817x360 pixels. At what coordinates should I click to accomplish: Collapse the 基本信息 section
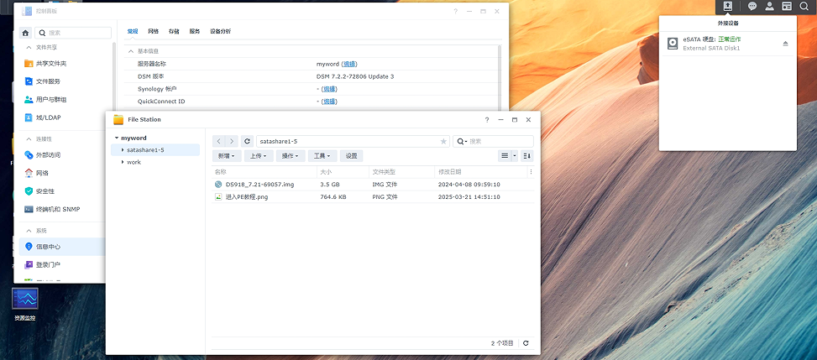(131, 51)
